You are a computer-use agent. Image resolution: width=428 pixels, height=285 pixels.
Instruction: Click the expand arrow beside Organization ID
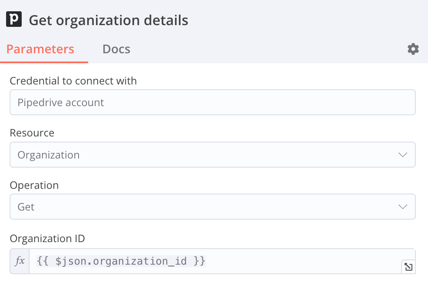click(x=408, y=267)
